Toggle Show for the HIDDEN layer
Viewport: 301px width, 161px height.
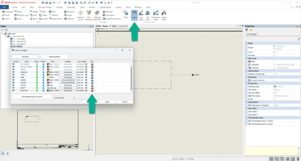pyautogui.click(x=37, y=80)
